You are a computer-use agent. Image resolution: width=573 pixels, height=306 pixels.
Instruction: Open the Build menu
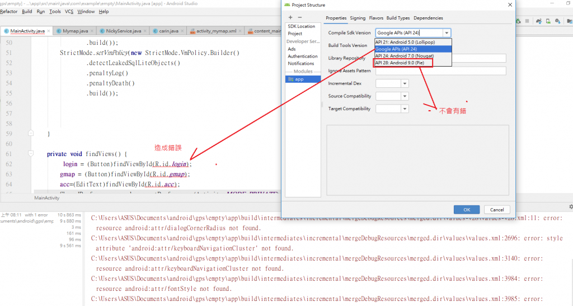27,11
